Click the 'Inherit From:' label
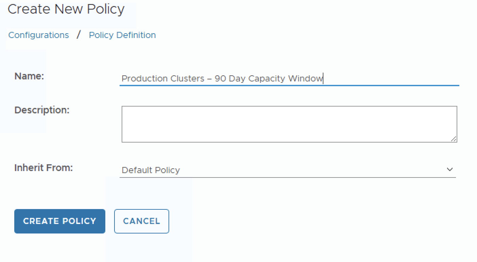Viewport: 477px width, 262px height. (x=43, y=168)
